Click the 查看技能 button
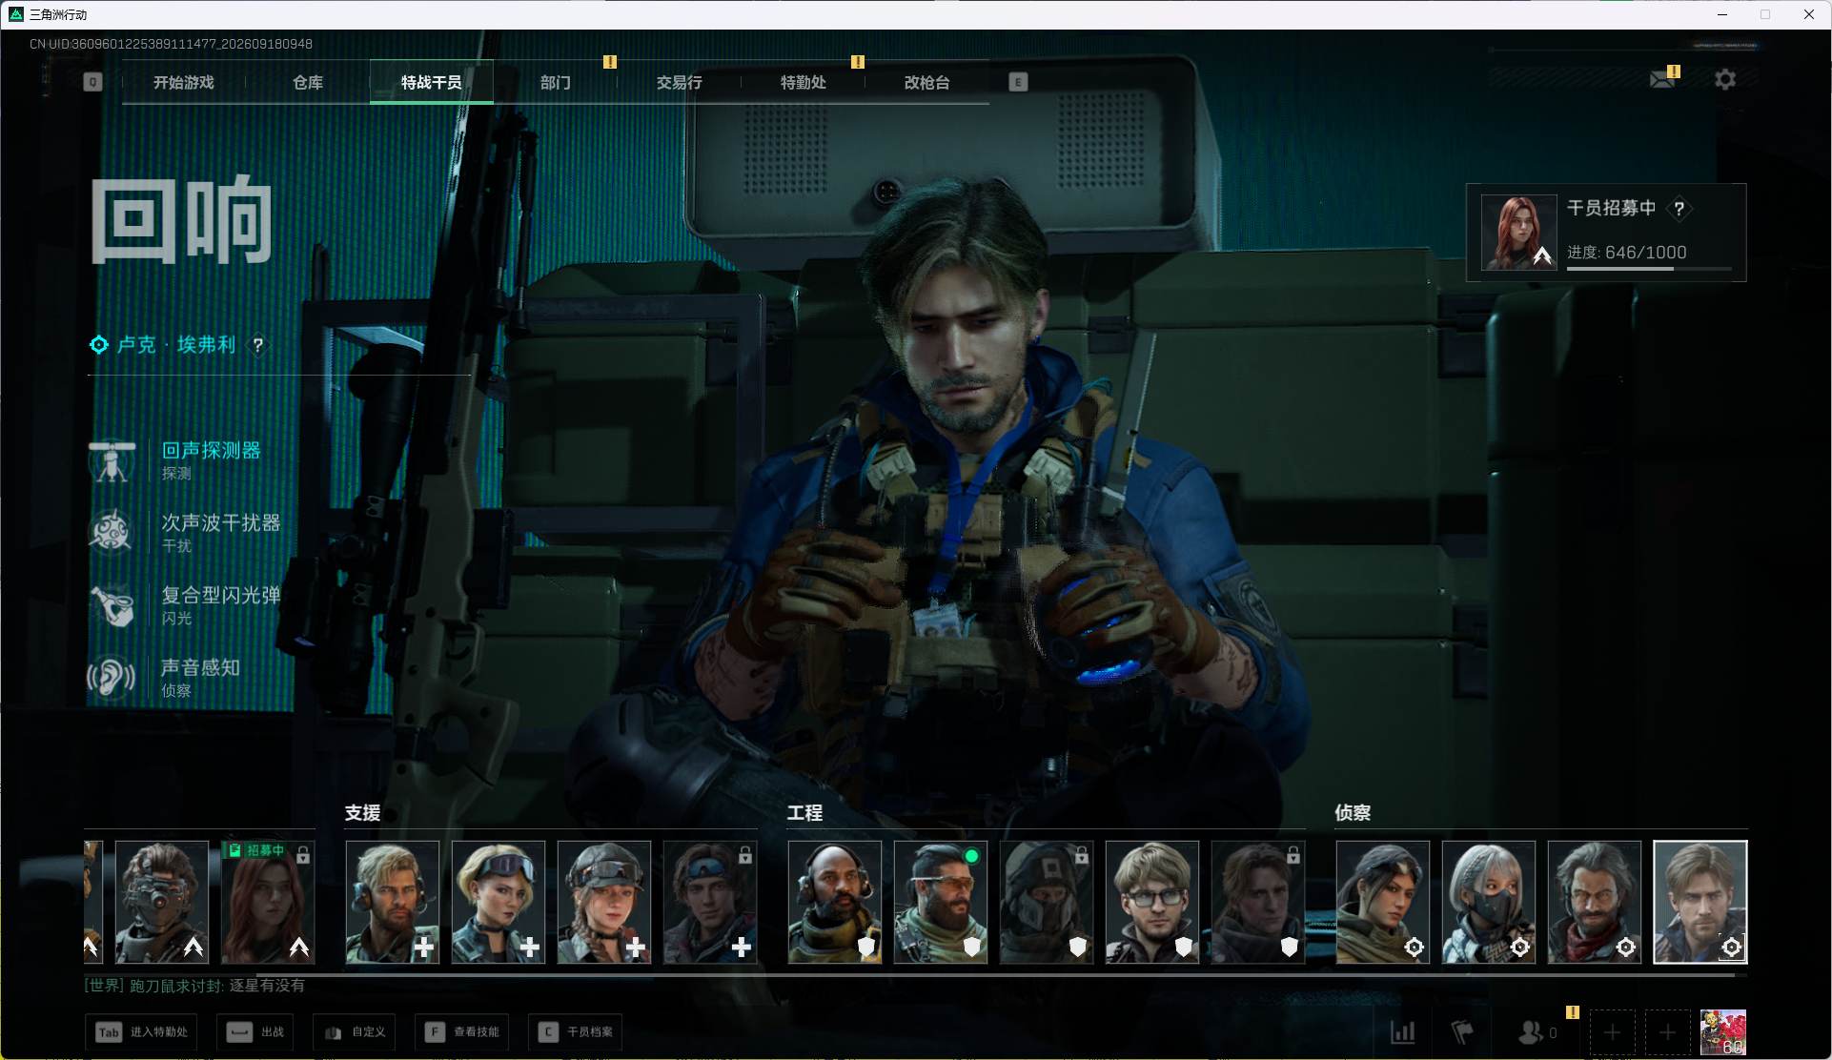1832x1060 pixels. [x=462, y=1032]
